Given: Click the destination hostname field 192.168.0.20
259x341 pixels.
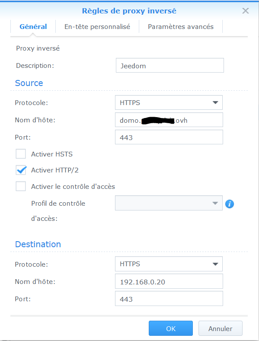Looking at the screenshot, I should pyautogui.click(x=169, y=281).
